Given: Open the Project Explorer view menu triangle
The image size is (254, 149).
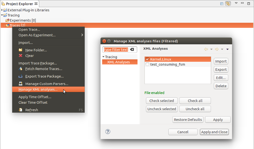Looking at the screenshot, I should coord(236,4).
